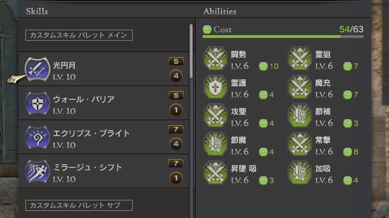Click the カスタムスキル パレット サブ label
Screen dimensions: 389x218
pyautogui.click(x=79, y=205)
